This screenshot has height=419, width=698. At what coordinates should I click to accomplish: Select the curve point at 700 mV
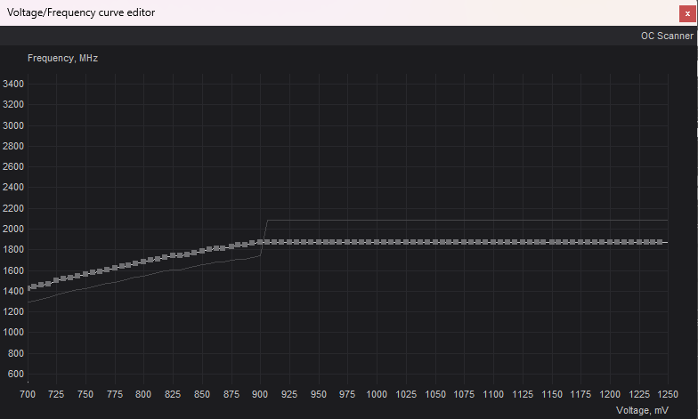pos(28,287)
